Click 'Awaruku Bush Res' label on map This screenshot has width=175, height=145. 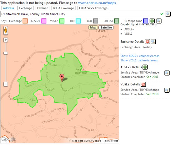pyautogui.click(x=81, y=71)
